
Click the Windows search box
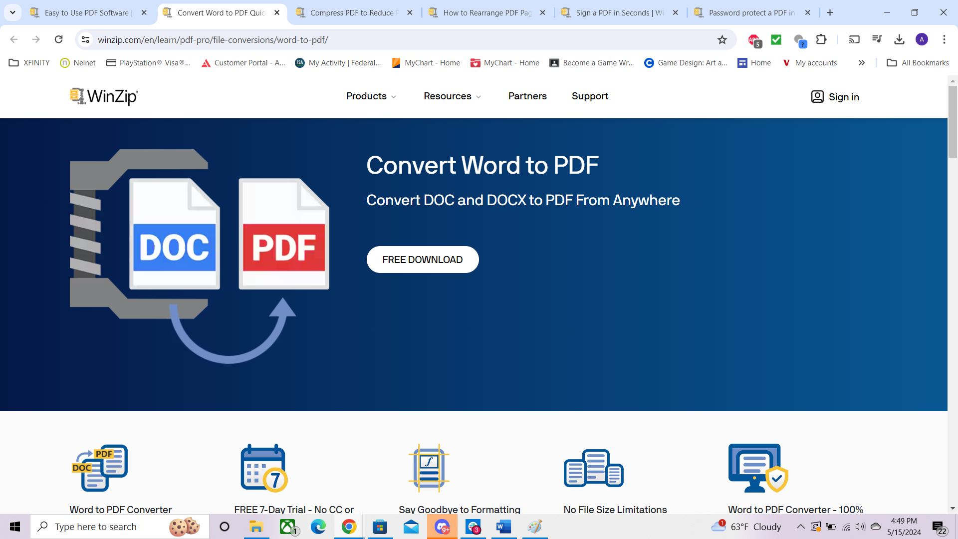[120, 527]
